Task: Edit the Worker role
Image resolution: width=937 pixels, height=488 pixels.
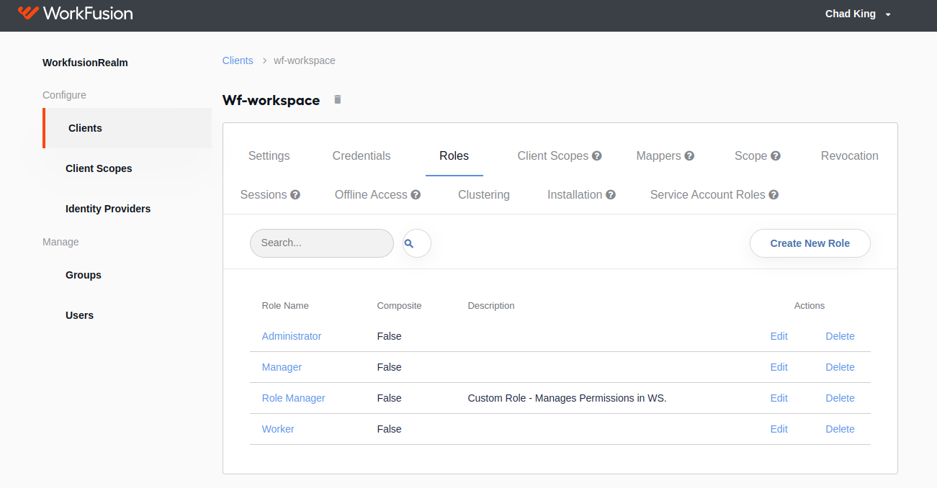Action: click(x=779, y=429)
